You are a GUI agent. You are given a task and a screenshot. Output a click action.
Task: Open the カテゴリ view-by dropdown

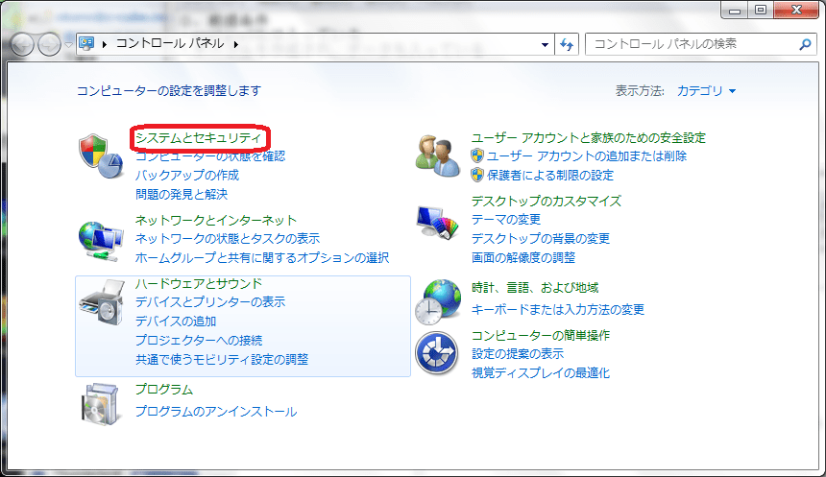(x=706, y=90)
